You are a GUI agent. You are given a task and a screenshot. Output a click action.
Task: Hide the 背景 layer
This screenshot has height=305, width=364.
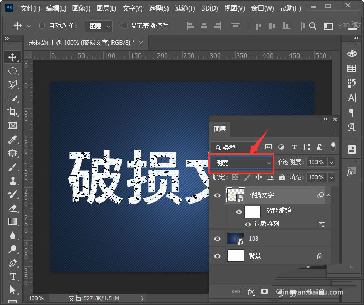217,256
